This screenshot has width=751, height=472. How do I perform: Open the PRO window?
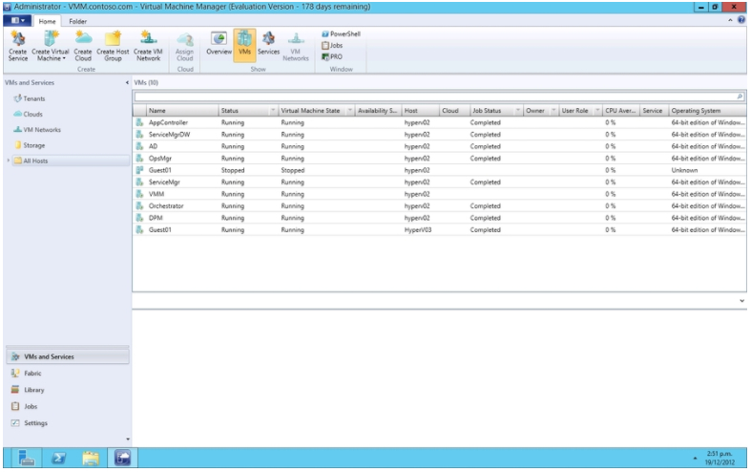(x=332, y=56)
